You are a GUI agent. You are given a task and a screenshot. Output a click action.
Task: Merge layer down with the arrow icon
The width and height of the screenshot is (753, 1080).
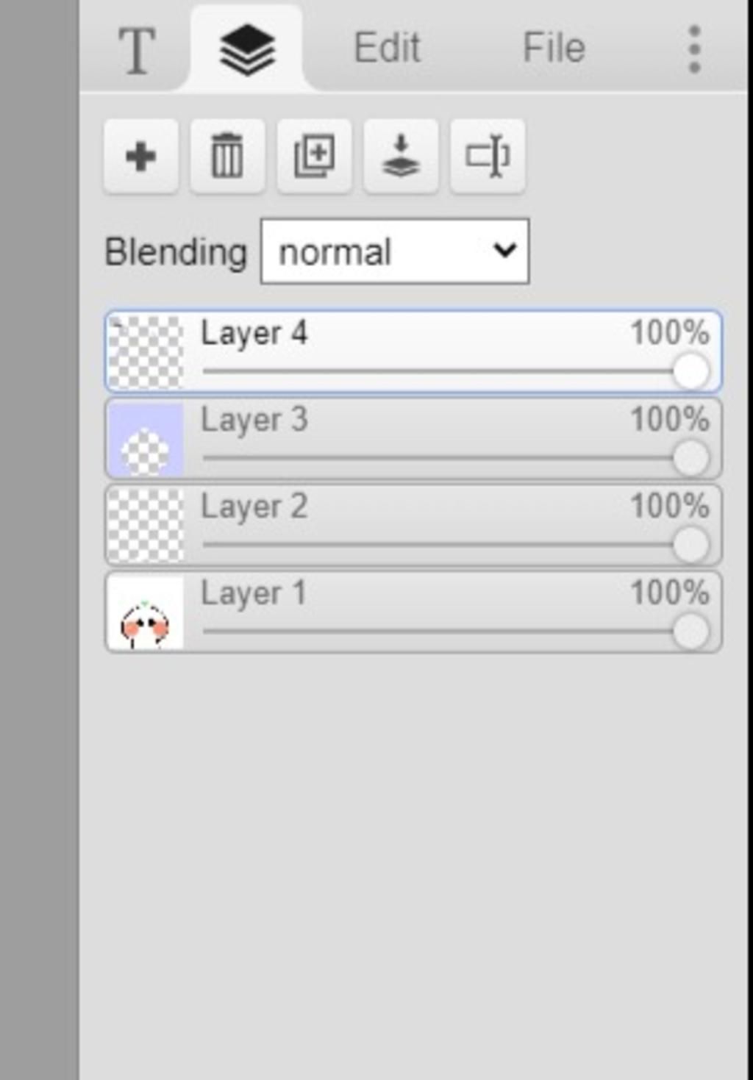point(401,157)
